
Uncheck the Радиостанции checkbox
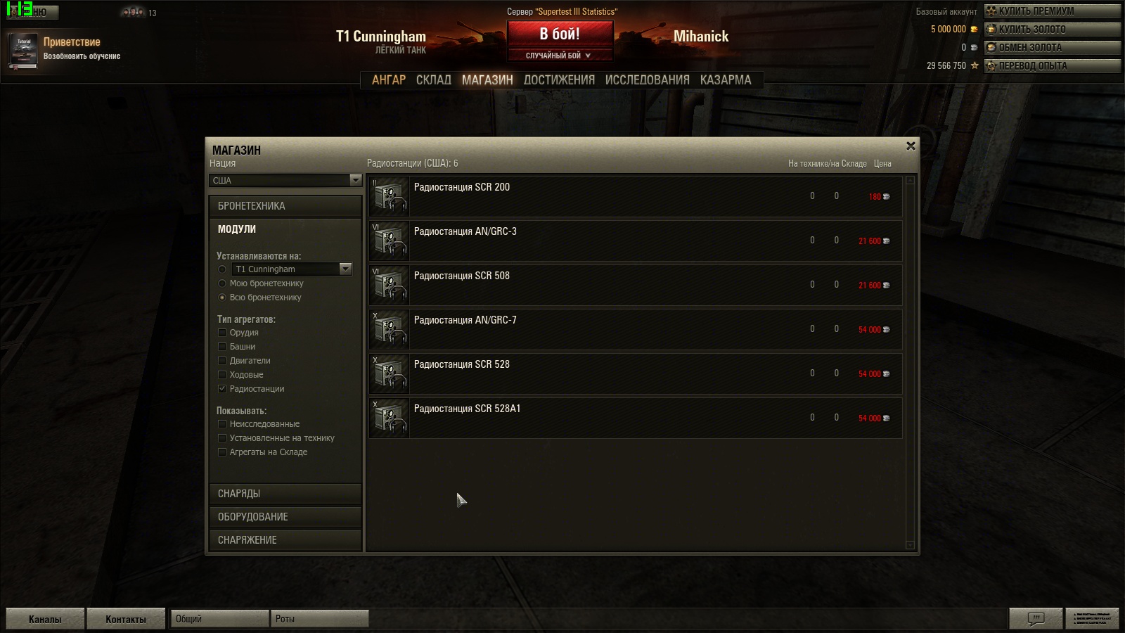pos(222,389)
